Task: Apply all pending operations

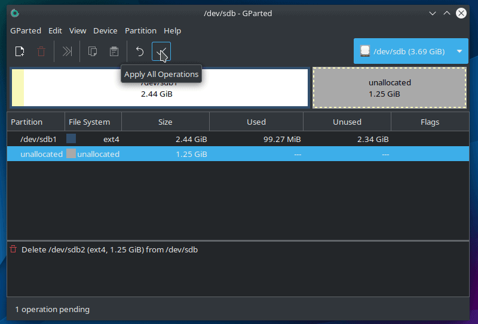Action: pos(161,51)
